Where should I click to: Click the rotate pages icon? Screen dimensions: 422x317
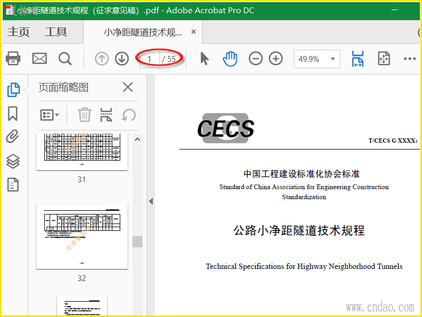pyautogui.click(x=129, y=115)
